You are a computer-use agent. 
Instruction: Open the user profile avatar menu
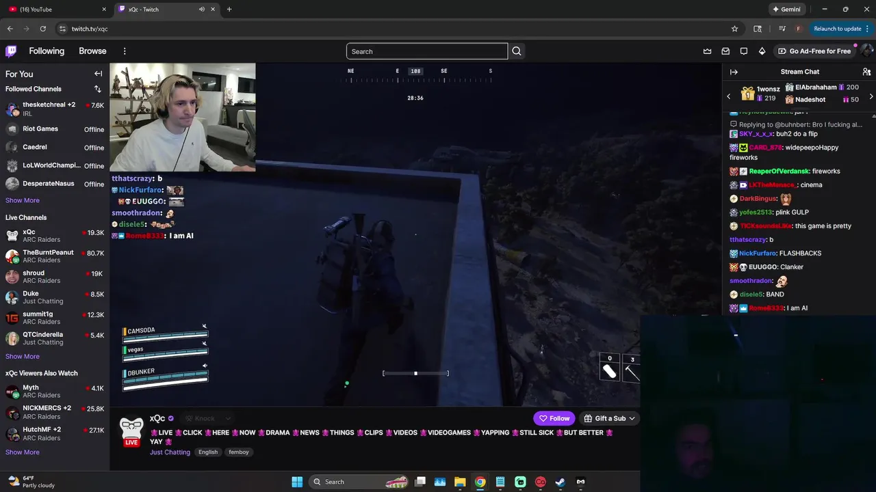pos(866,51)
